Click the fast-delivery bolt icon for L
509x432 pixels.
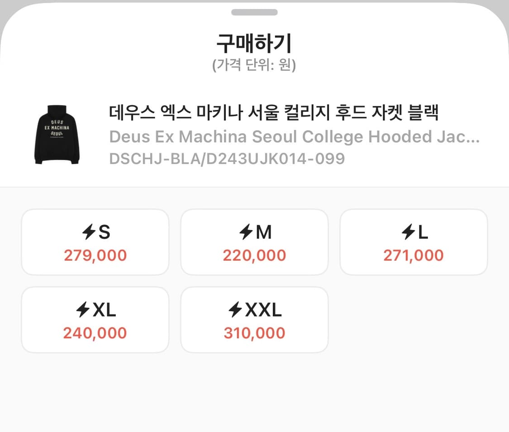pos(409,233)
